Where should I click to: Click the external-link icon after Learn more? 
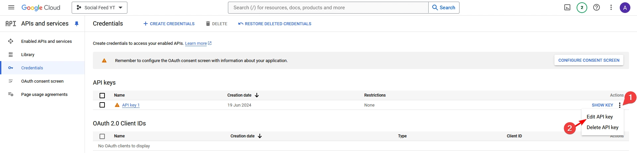tap(210, 43)
